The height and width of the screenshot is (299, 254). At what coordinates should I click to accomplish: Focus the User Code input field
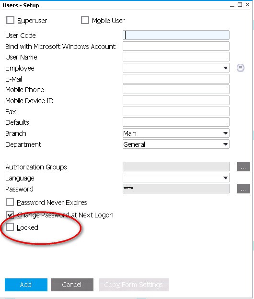[176, 35]
